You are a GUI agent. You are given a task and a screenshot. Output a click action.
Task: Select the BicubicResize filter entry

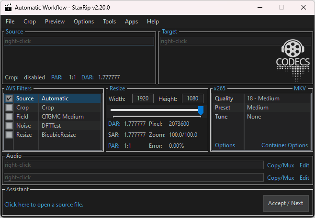coord(59,134)
